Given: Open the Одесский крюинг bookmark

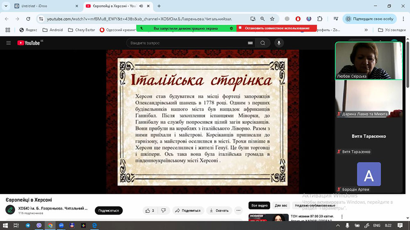Looking at the screenshot, I should (x=117, y=30).
